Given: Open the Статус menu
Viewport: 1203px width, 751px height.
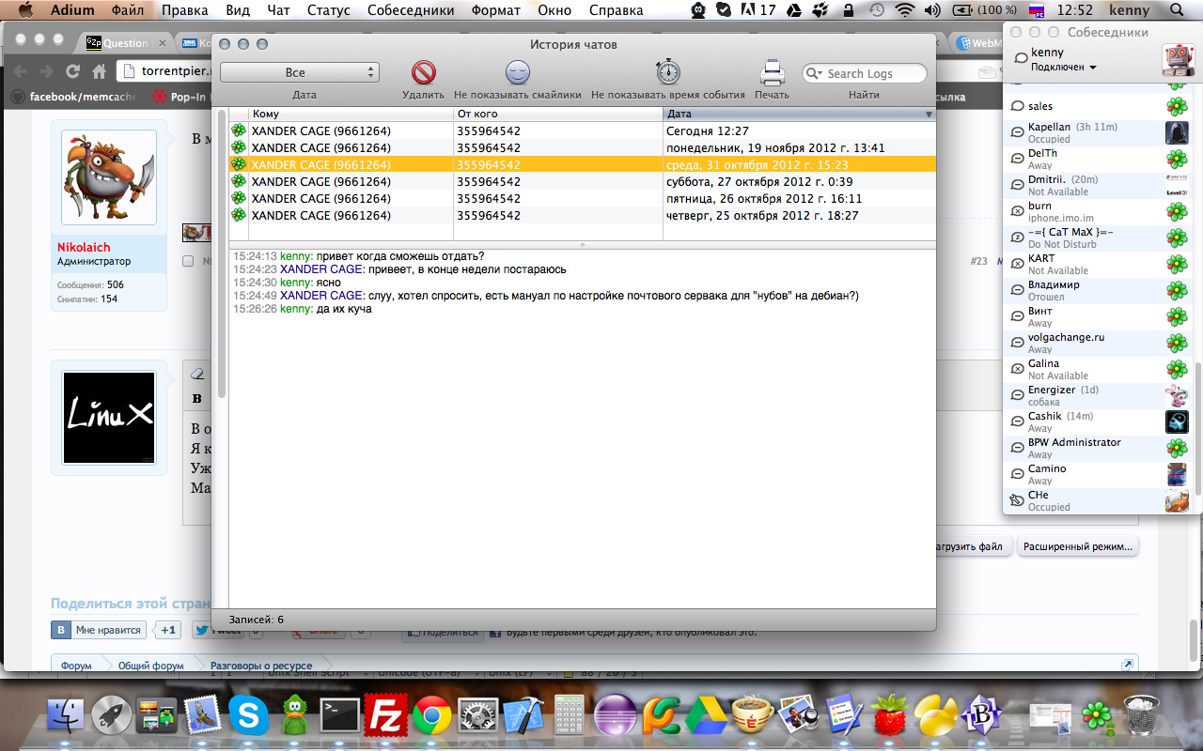Looking at the screenshot, I should point(328,10).
